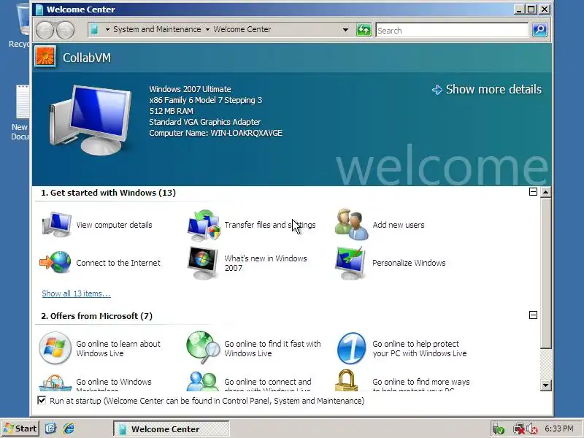Click the network disconnected tray icon

coord(518,429)
